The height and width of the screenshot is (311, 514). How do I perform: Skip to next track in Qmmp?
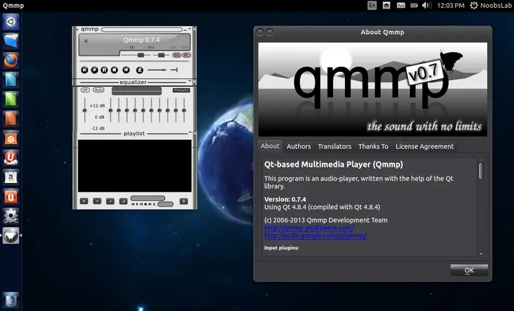126,70
